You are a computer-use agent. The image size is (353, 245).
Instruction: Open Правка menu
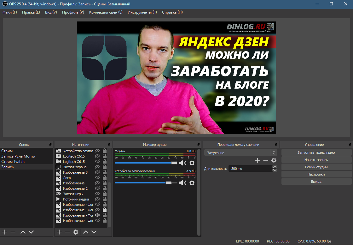[31, 12]
